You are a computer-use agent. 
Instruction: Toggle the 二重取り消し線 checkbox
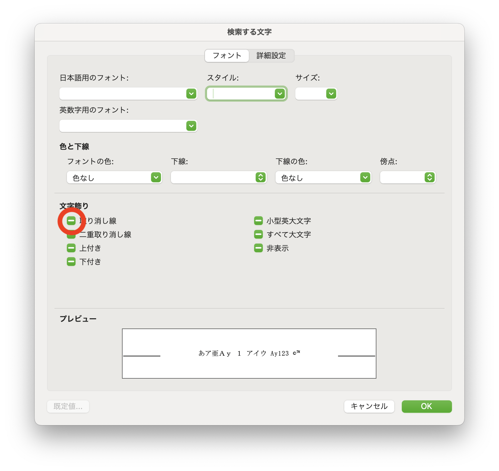point(71,235)
